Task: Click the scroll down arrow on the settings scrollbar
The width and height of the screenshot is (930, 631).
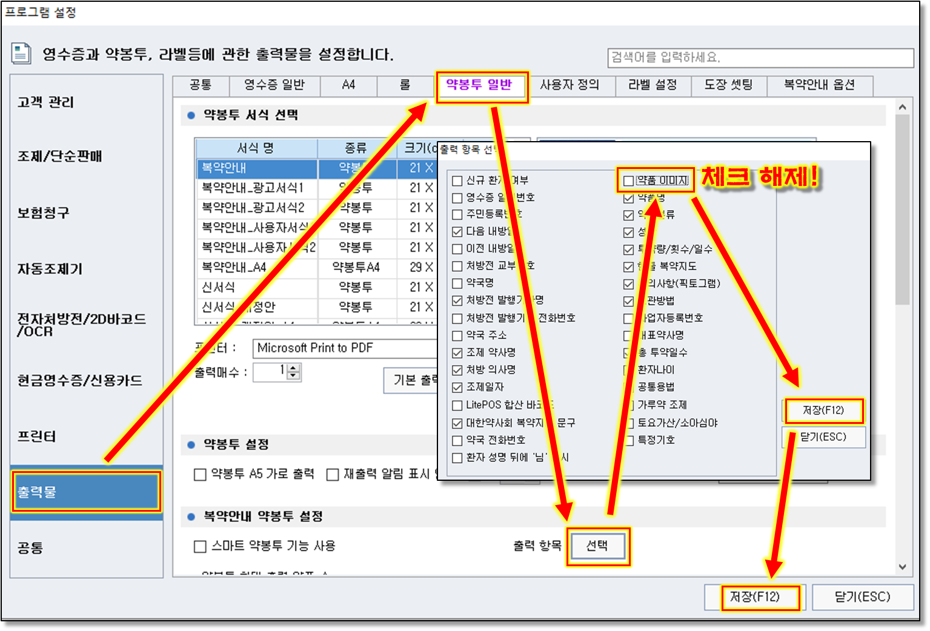Action: 903,567
